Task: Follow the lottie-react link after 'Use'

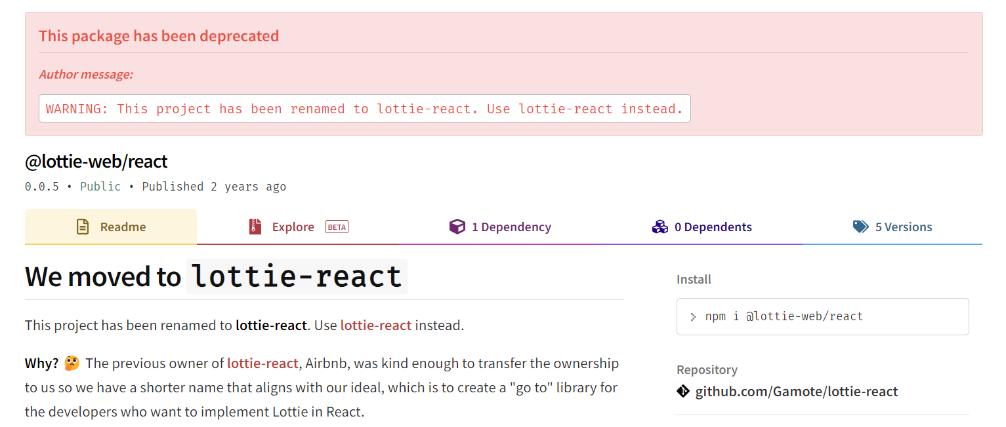Action: 376,325
